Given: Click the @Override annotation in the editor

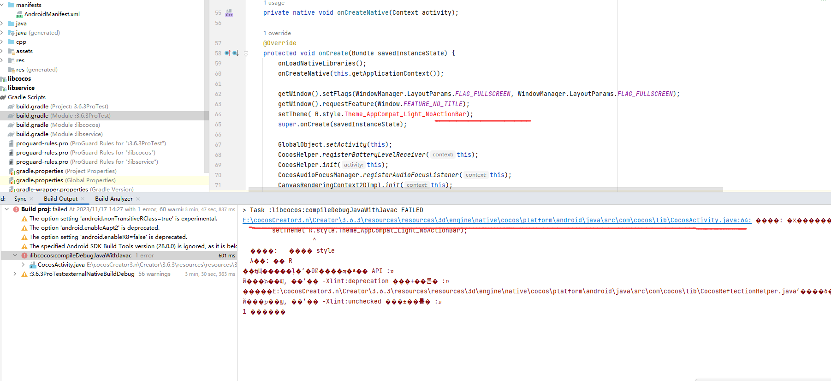Looking at the screenshot, I should click(280, 43).
